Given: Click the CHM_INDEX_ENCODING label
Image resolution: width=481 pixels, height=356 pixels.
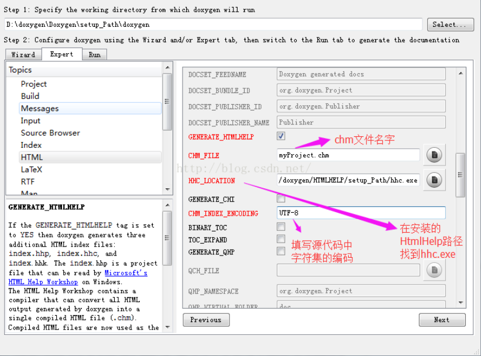Looking at the screenshot, I should pos(223,213).
